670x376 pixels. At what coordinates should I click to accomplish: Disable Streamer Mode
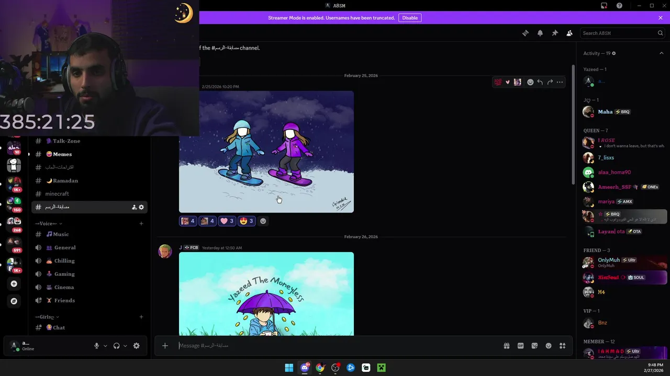[410, 18]
